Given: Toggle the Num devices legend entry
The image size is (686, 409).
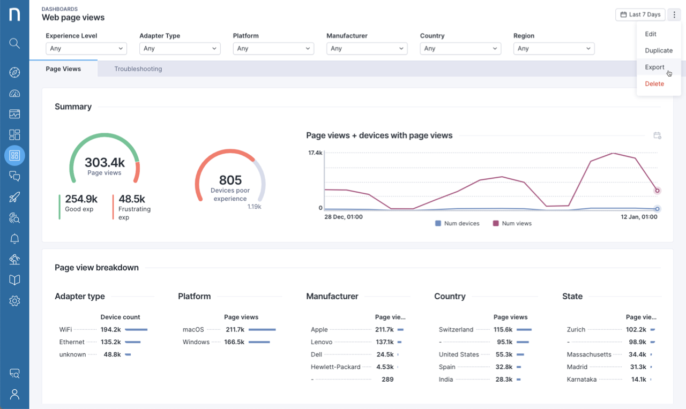Looking at the screenshot, I should pos(457,223).
